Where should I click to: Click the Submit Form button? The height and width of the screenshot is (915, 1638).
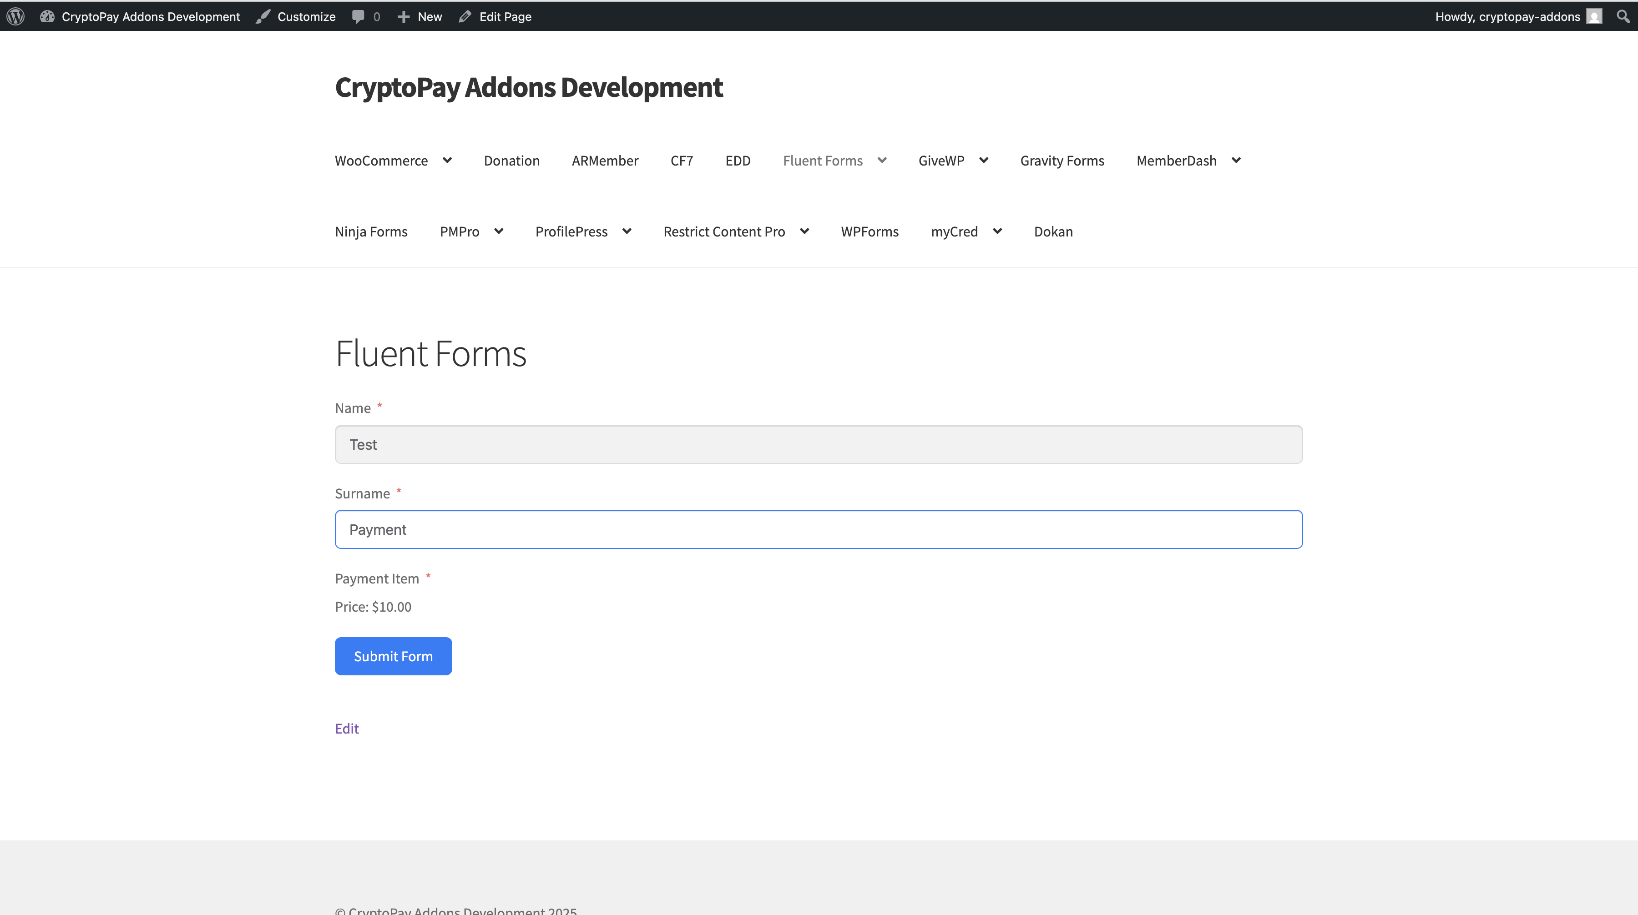pyautogui.click(x=393, y=656)
